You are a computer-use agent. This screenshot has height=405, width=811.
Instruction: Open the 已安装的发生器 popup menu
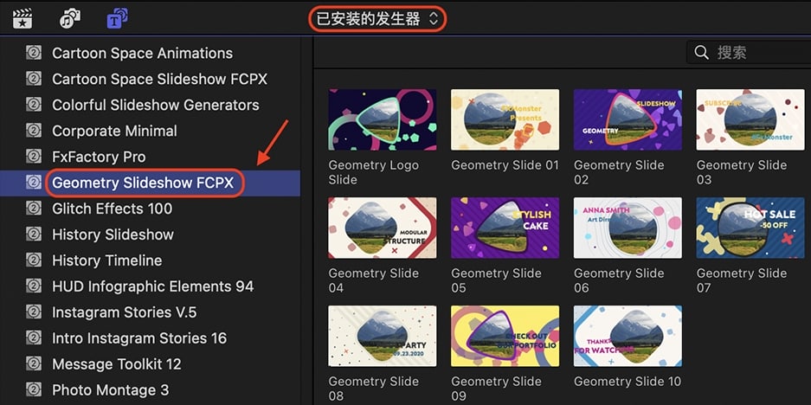coord(377,19)
